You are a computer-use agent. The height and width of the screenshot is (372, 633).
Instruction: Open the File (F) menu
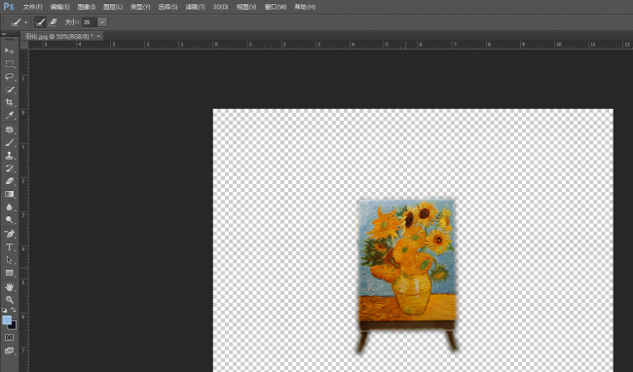point(33,7)
